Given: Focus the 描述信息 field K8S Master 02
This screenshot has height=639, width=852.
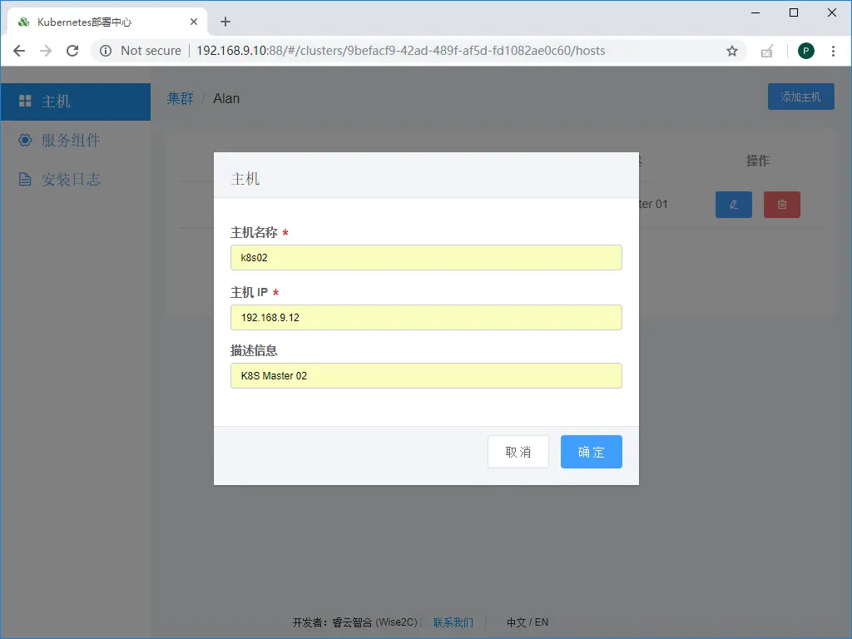Looking at the screenshot, I should click(426, 375).
